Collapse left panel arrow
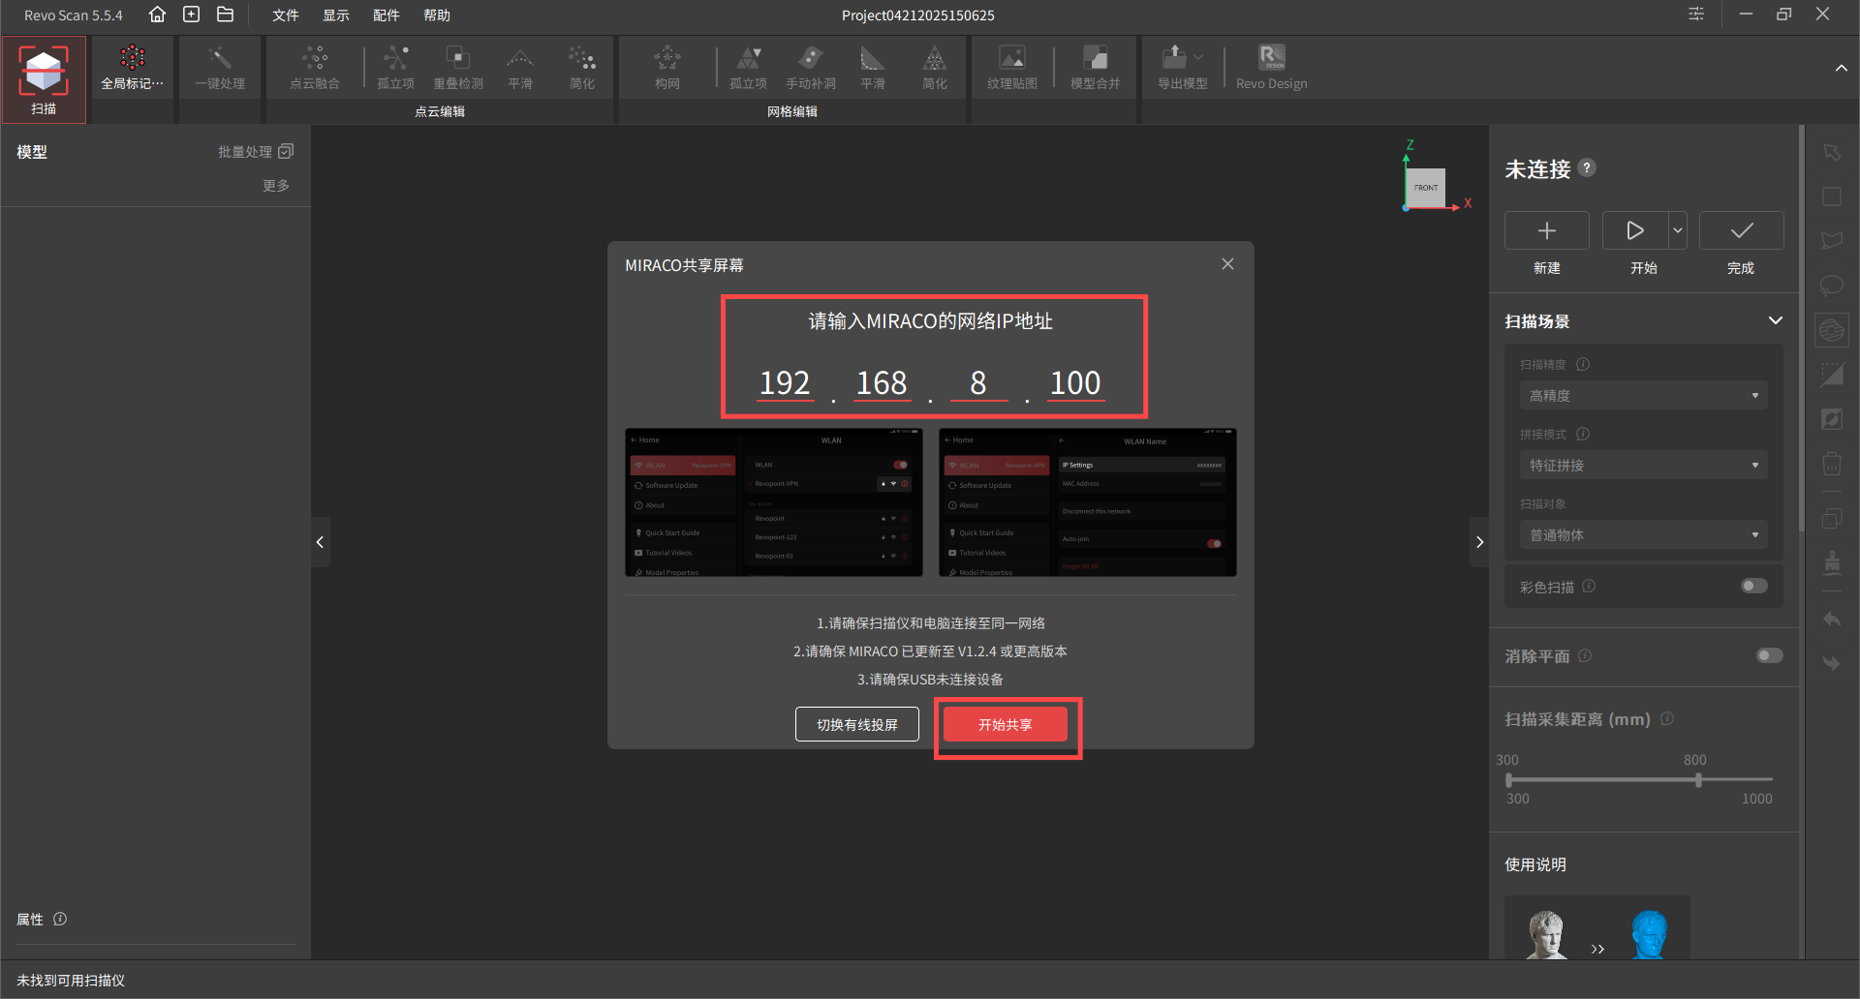 (320, 542)
